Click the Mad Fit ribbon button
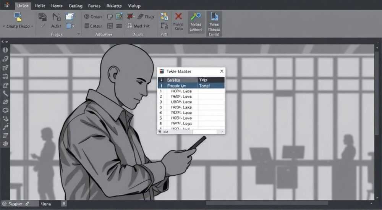382x210 pixels. [x=138, y=26]
